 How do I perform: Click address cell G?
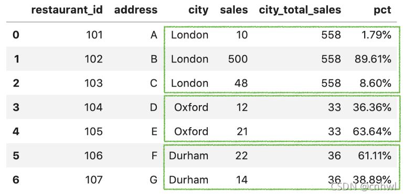(x=153, y=180)
